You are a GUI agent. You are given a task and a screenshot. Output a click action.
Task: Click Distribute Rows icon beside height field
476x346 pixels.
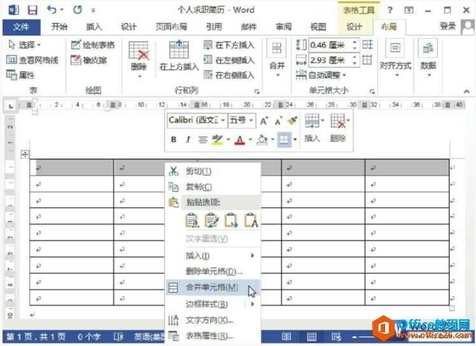pyautogui.click(x=367, y=45)
